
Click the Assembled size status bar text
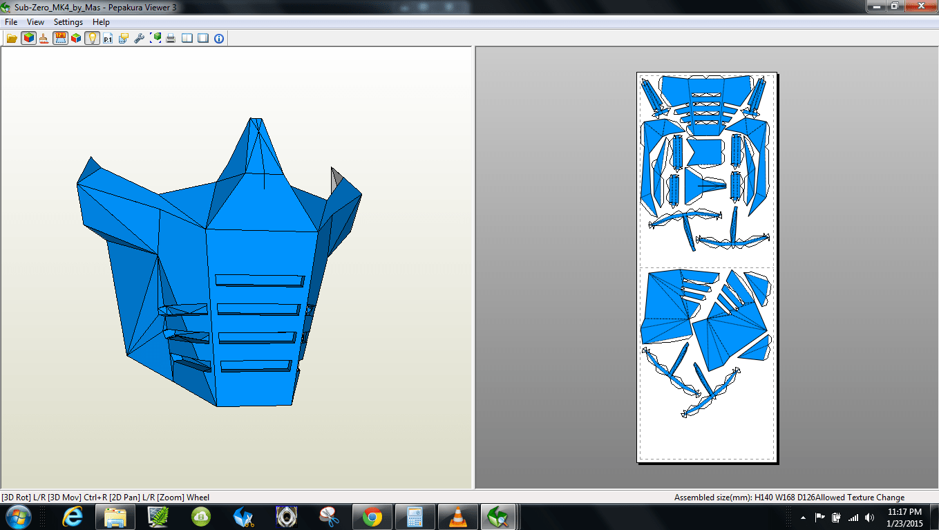pos(789,498)
